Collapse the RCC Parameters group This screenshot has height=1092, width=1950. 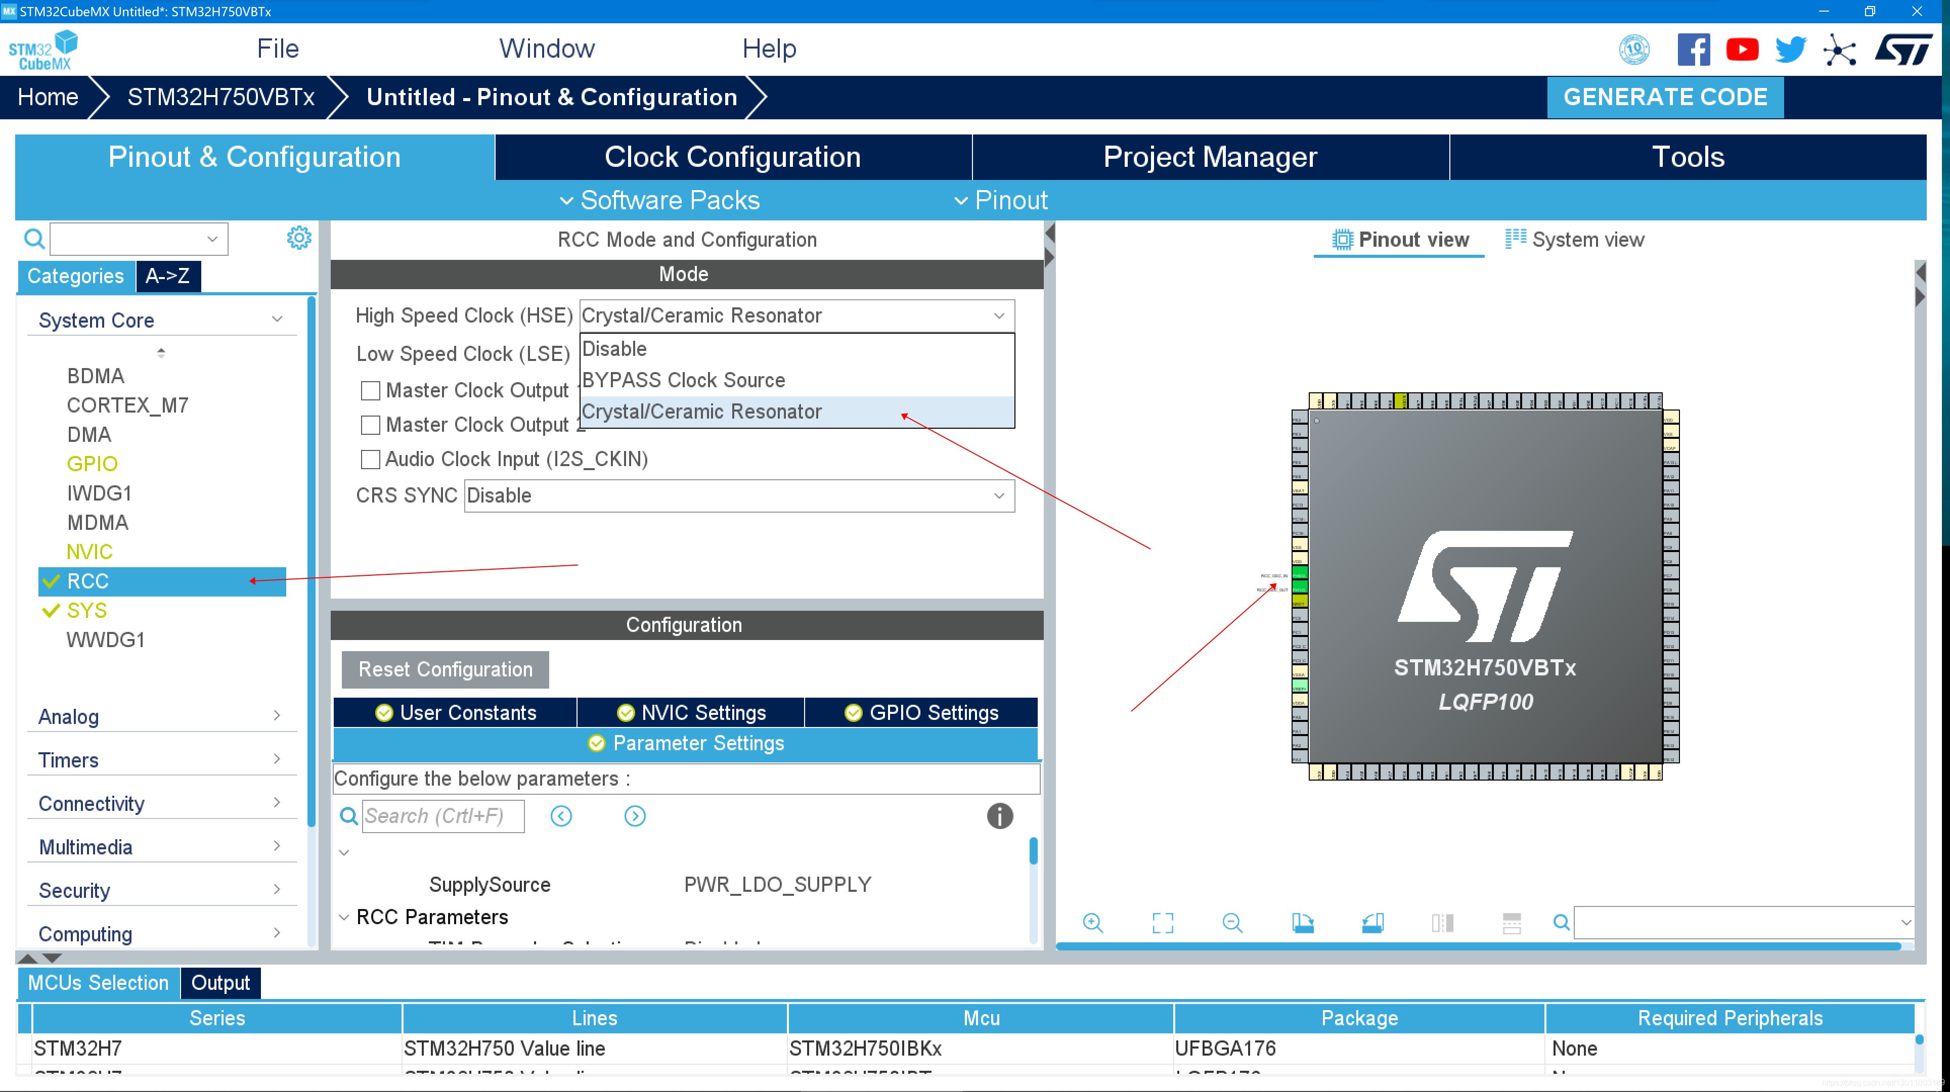(x=343, y=917)
